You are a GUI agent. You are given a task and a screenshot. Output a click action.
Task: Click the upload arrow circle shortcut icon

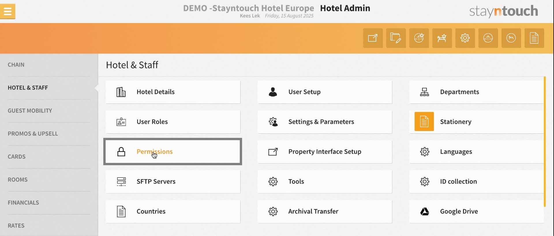[x=488, y=38]
